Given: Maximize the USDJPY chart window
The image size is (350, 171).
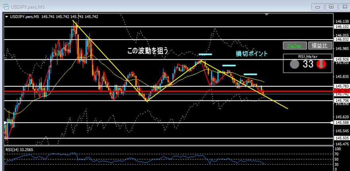Looking at the screenshot, I should tap(330, 7).
